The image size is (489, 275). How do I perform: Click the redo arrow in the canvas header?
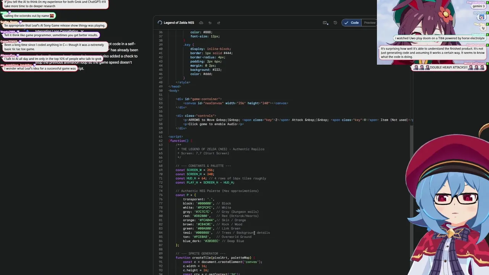[219, 23]
